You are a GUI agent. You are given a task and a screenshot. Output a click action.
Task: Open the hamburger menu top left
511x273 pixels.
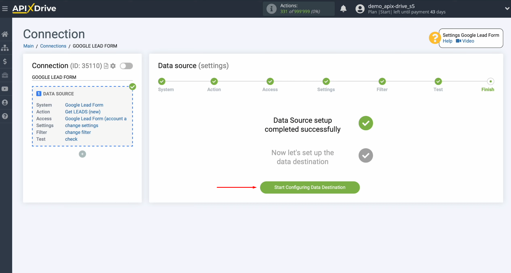click(5, 8)
